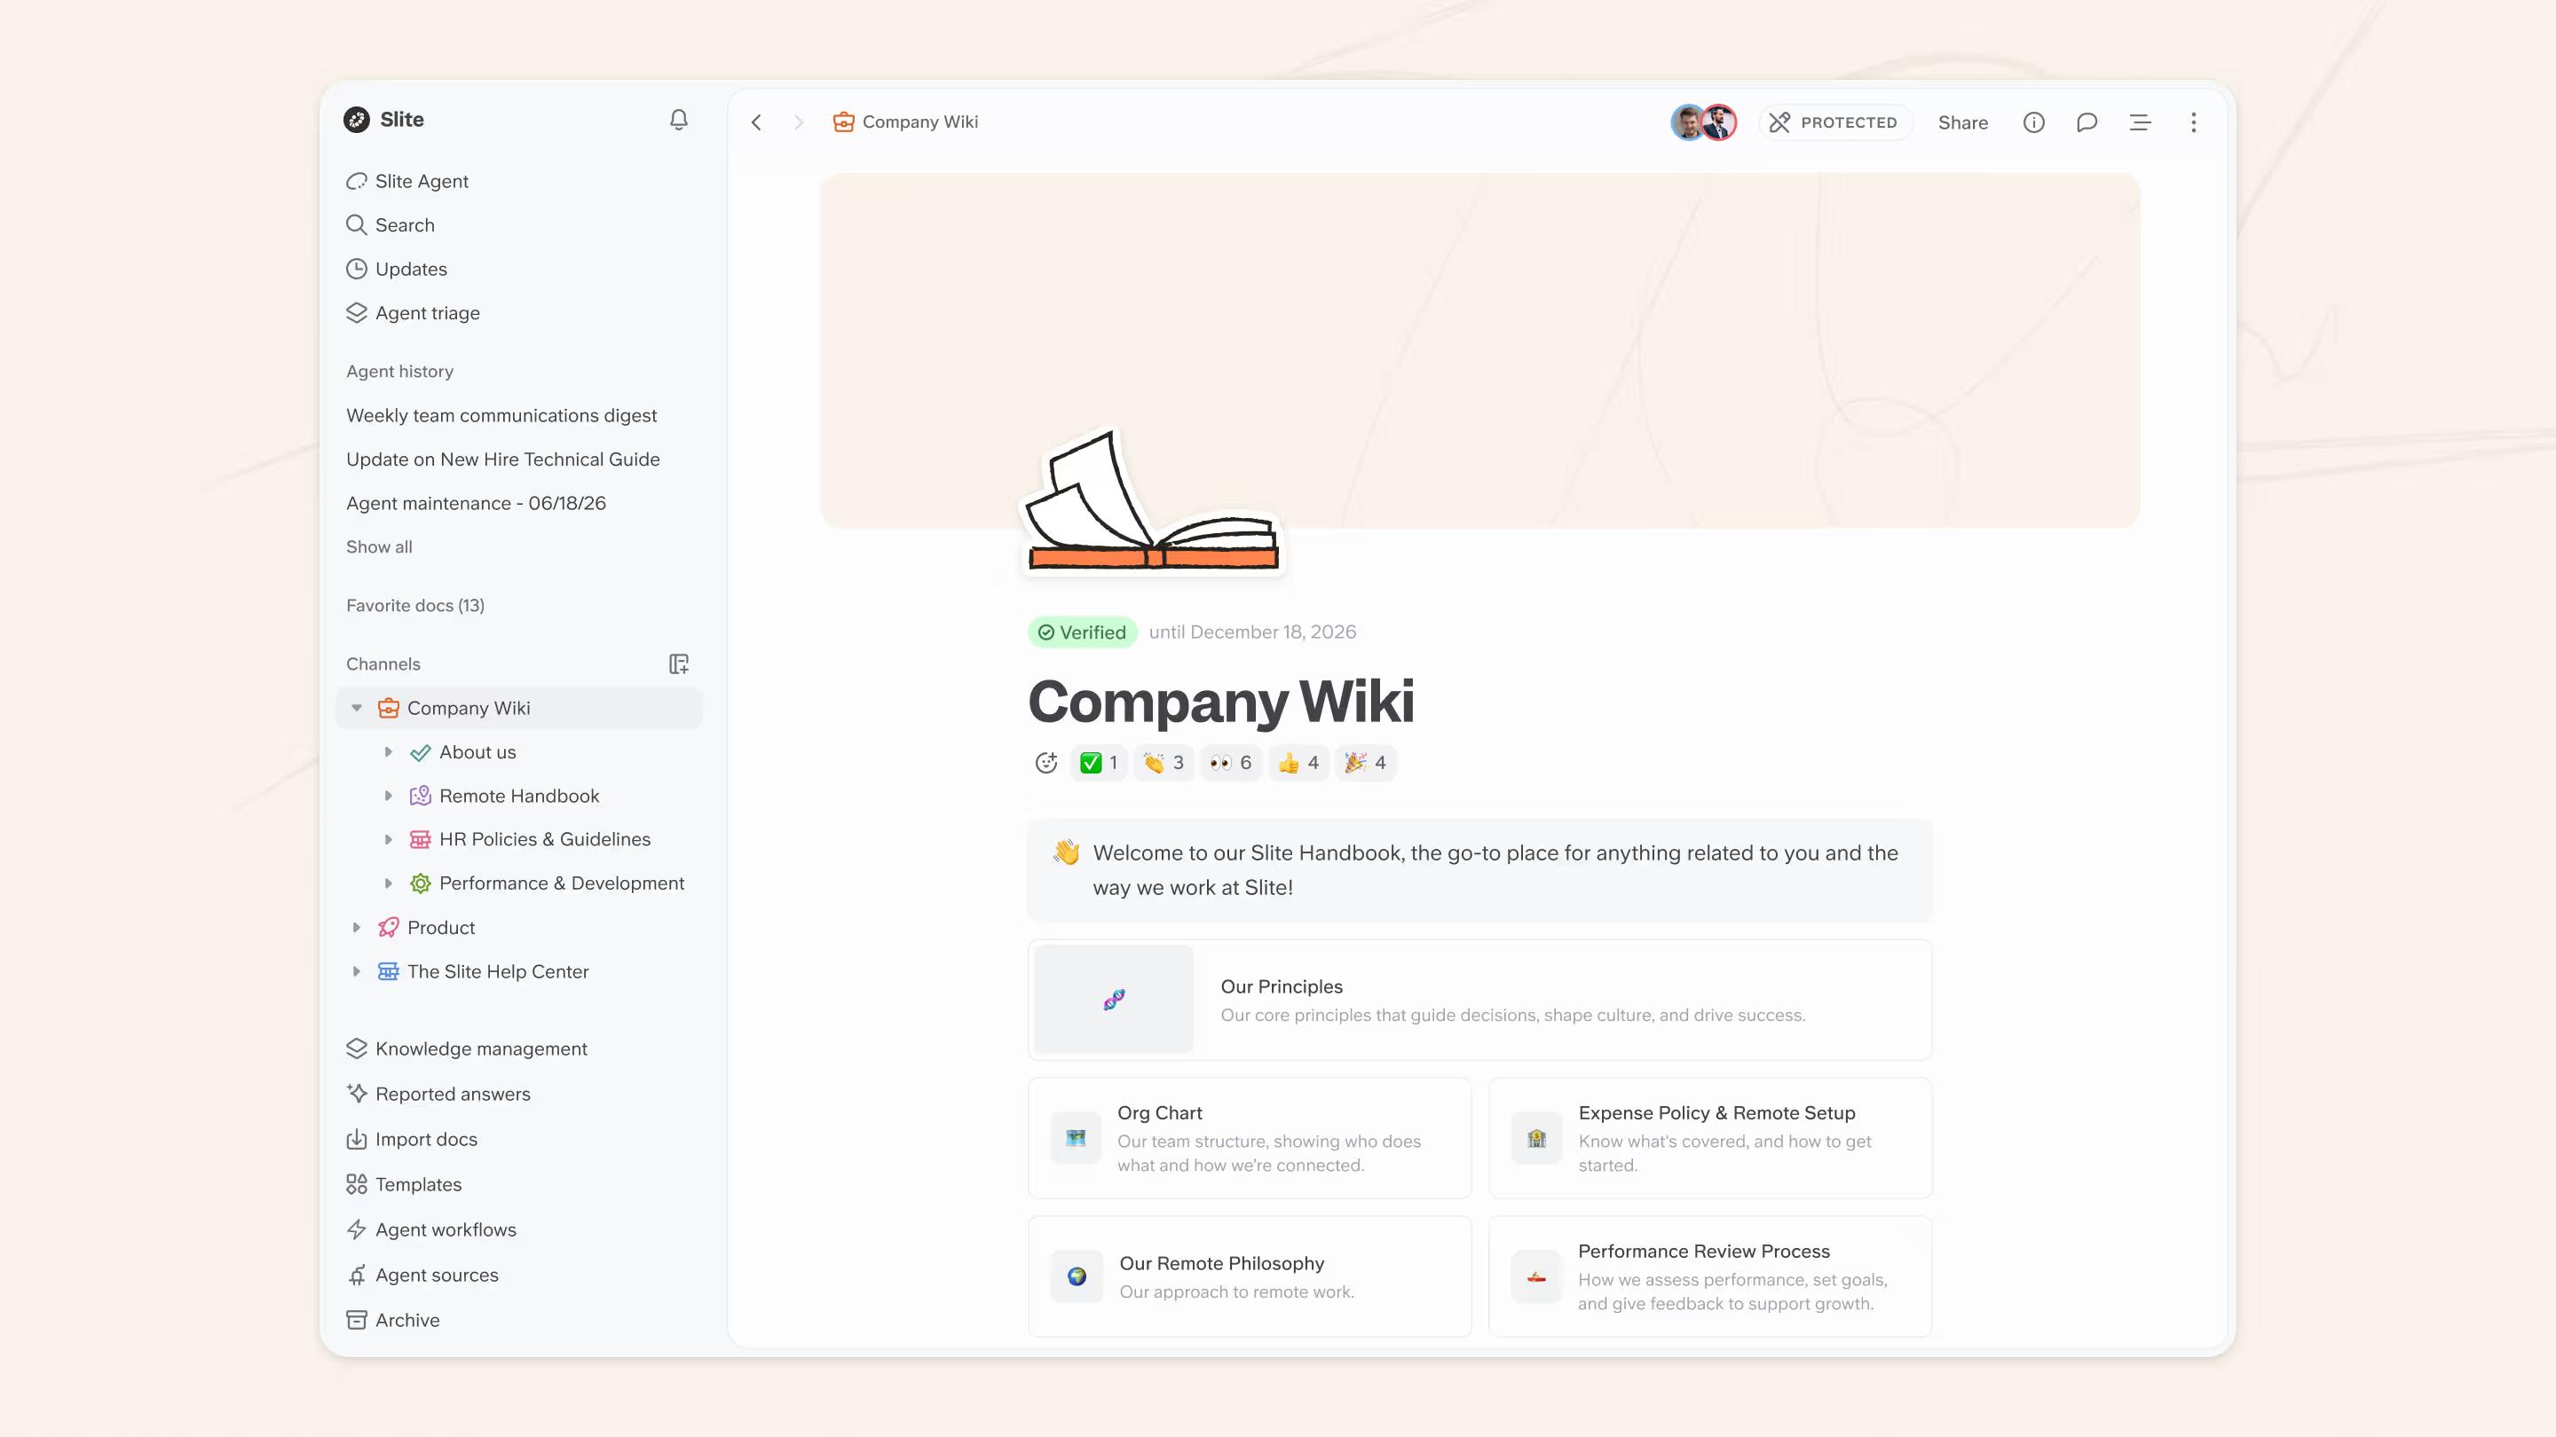The image size is (2556, 1437).
Task: Open Weekly team communications digest
Action: pos(501,415)
